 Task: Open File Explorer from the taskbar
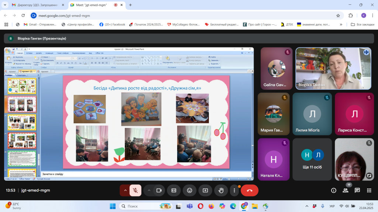(x=255, y=206)
